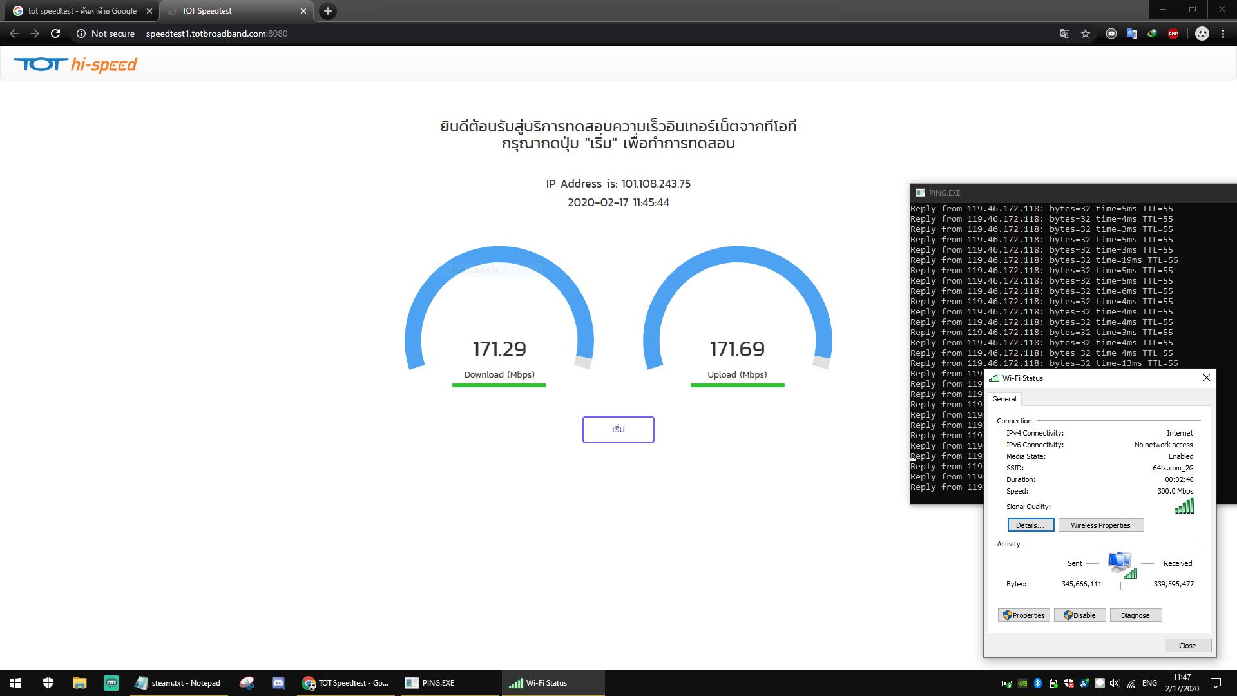Switch to PING.EXE taskbar item
1237x696 pixels.
450,683
